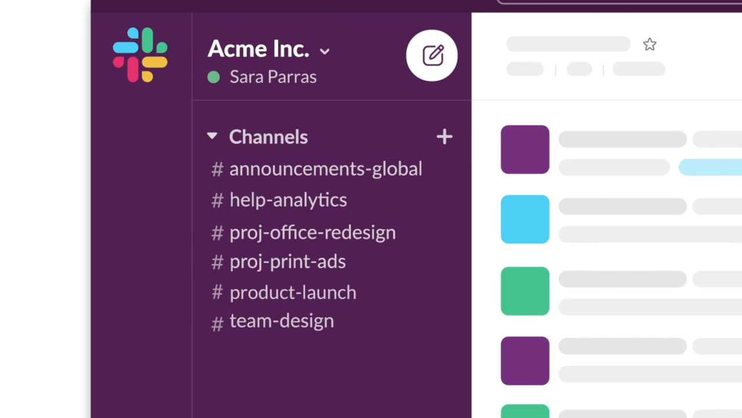The image size is (742, 418).
Task: Select the proj-office-redesign channel
Action: pos(312,232)
